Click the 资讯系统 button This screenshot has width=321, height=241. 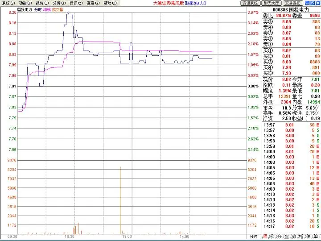[x=251, y=3]
